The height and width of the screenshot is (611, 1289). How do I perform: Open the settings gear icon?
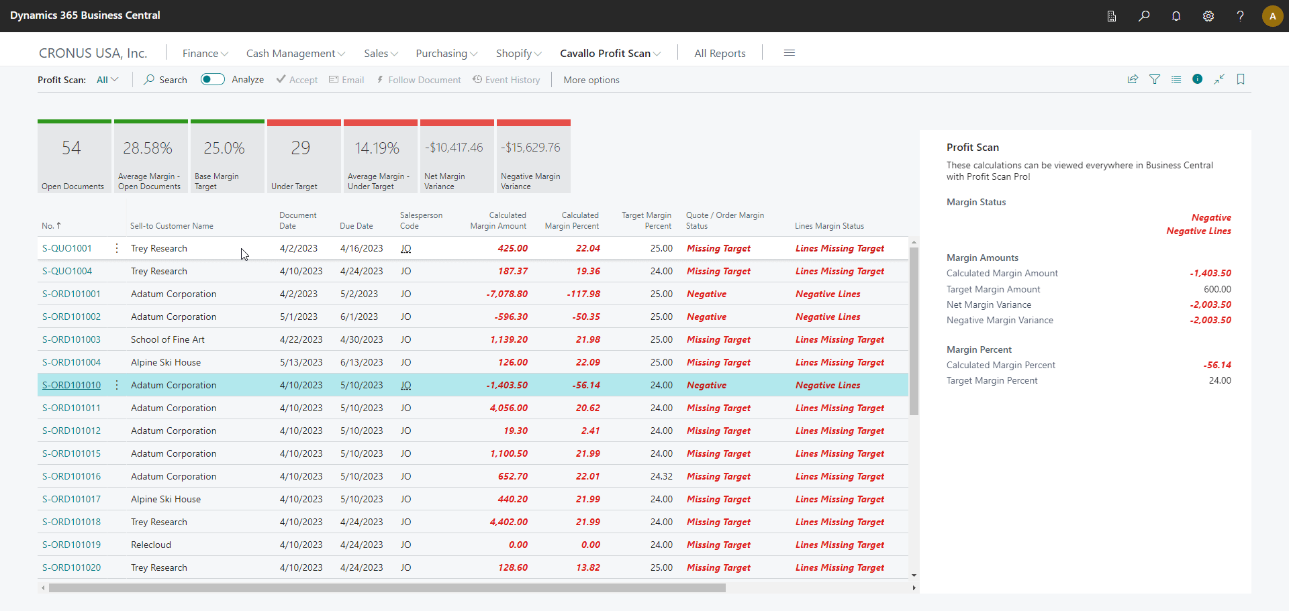[x=1208, y=16]
